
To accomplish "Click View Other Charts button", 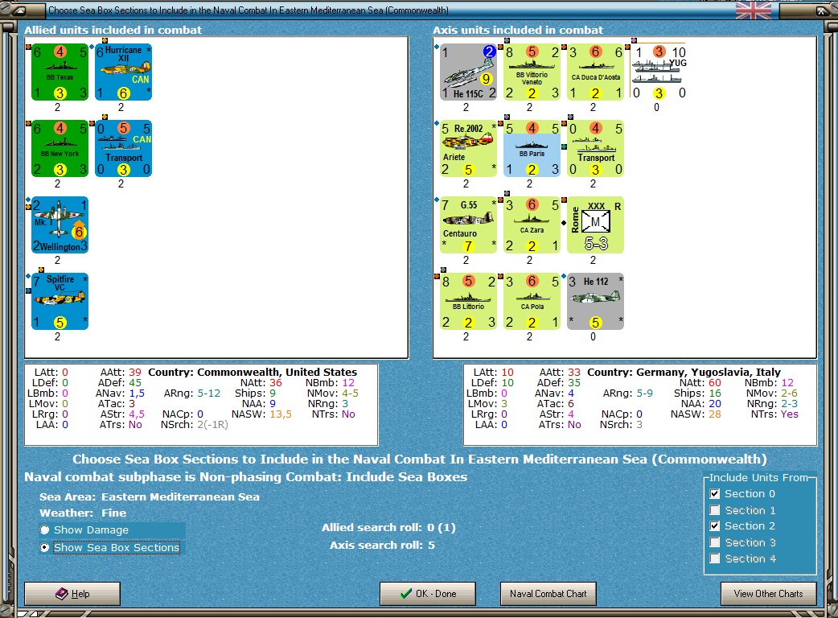I will (769, 594).
